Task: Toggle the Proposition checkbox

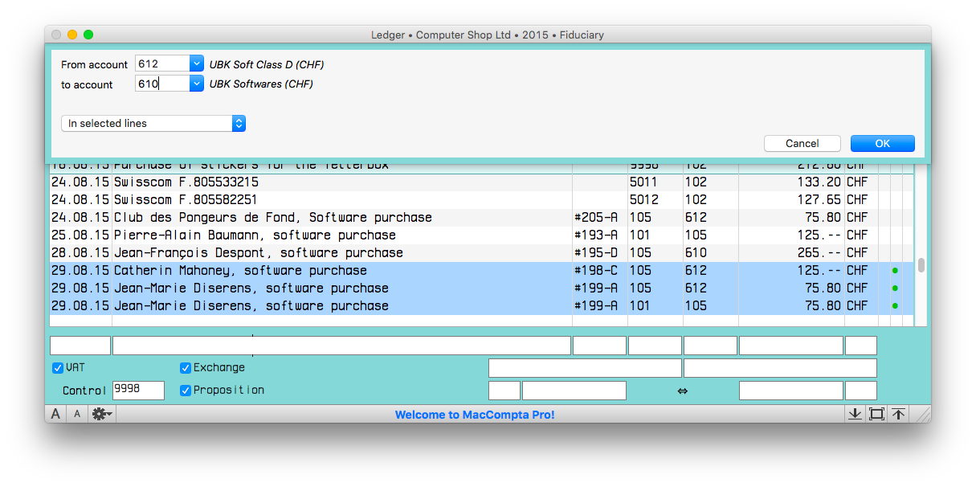Action: pyautogui.click(x=186, y=391)
